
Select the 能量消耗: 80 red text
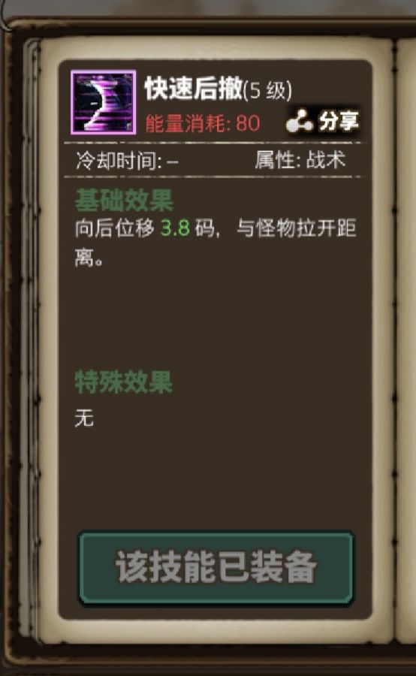click(x=203, y=124)
